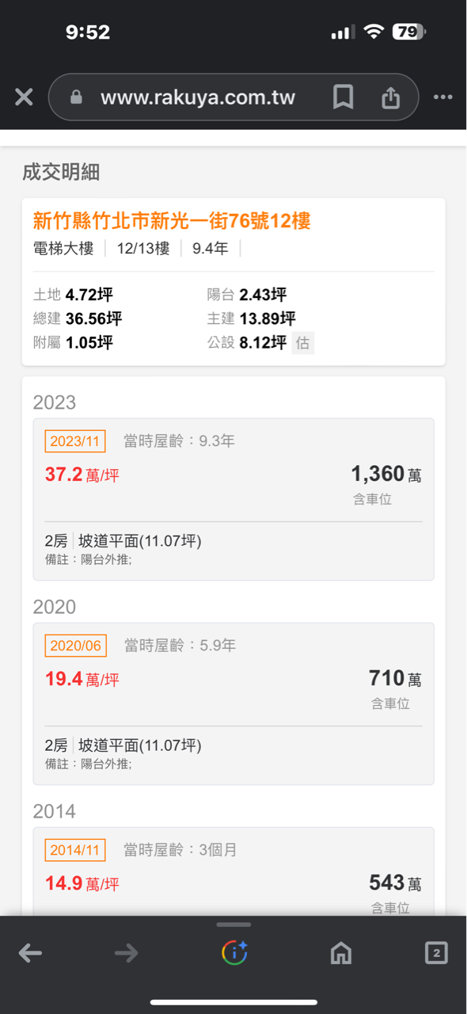Tap the home icon in bottom bar
Image resolution: width=467 pixels, height=1014 pixels.
click(x=340, y=953)
